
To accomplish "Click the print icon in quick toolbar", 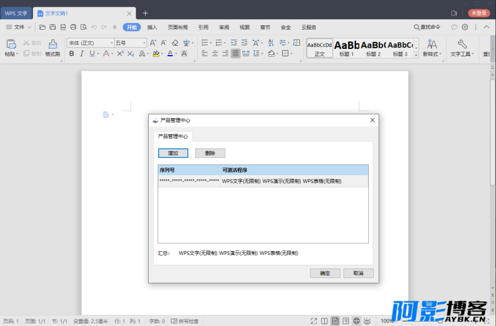I will click(73, 27).
